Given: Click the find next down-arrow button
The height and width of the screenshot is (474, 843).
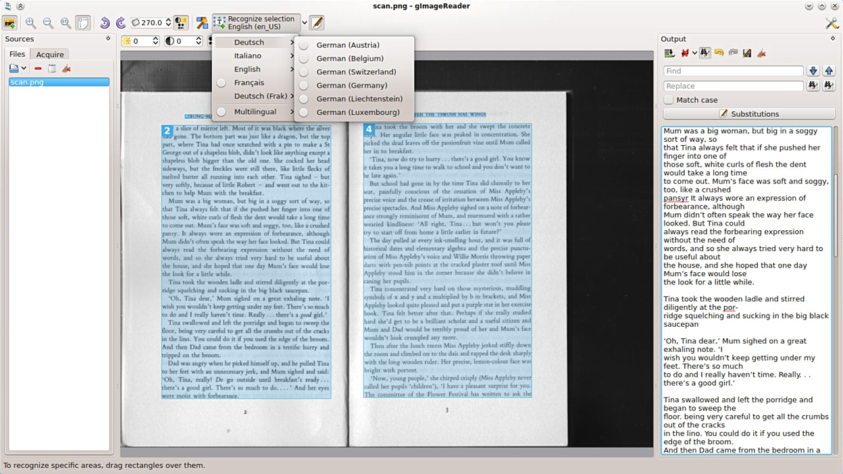Looking at the screenshot, I should point(813,71).
